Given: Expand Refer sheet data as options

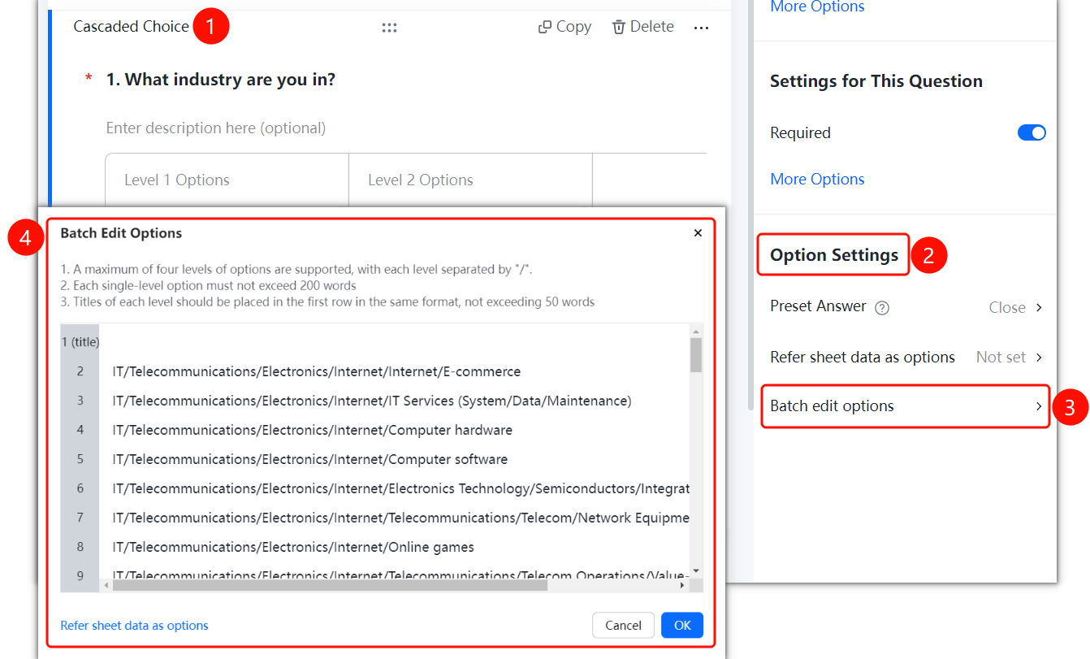Looking at the screenshot, I should (1039, 358).
